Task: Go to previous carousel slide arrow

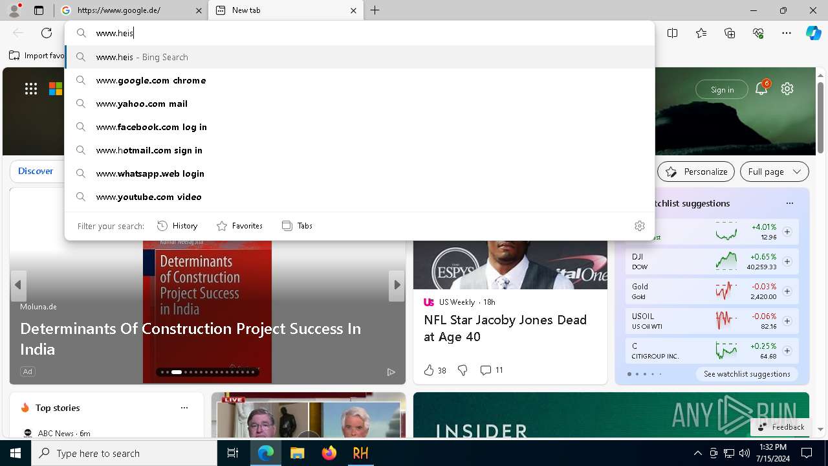Action: [x=18, y=285]
